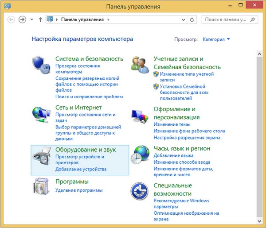Click the 'Поиск в панели у...' search field

[230, 19]
